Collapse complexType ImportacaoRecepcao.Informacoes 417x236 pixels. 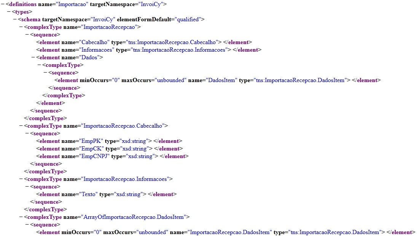[x=21, y=179]
